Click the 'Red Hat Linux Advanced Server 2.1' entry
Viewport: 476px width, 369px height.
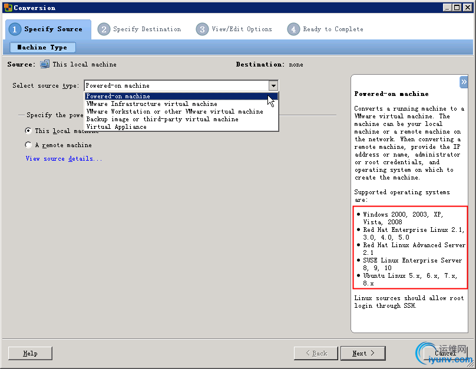click(x=411, y=248)
